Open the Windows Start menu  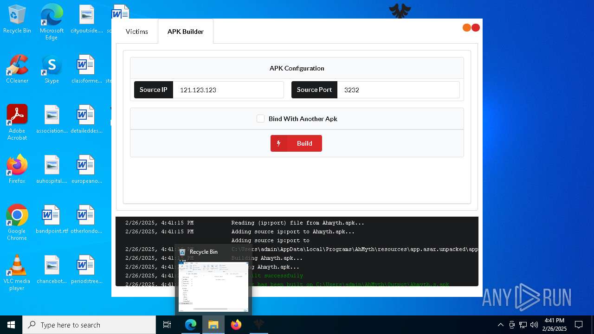pos(11,325)
